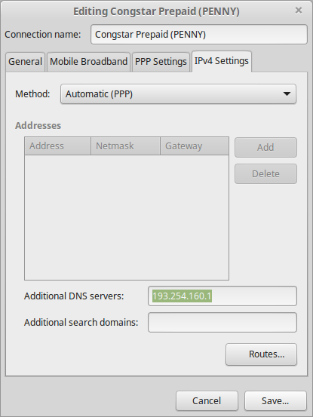This screenshot has height=417, width=313.
Task: Click the Additional search domains field
Action: point(222,322)
